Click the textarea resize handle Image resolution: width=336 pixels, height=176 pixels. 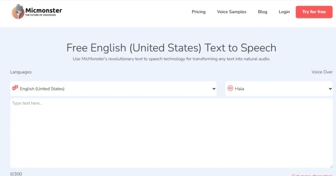[331, 166]
